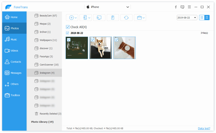Open the Videos sidebar section
The height and width of the screenshot is (133, 216).
(x=14, y=50)
